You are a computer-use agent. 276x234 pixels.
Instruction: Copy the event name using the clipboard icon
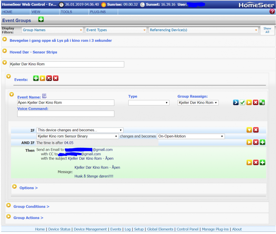click(x=44, y=96)
